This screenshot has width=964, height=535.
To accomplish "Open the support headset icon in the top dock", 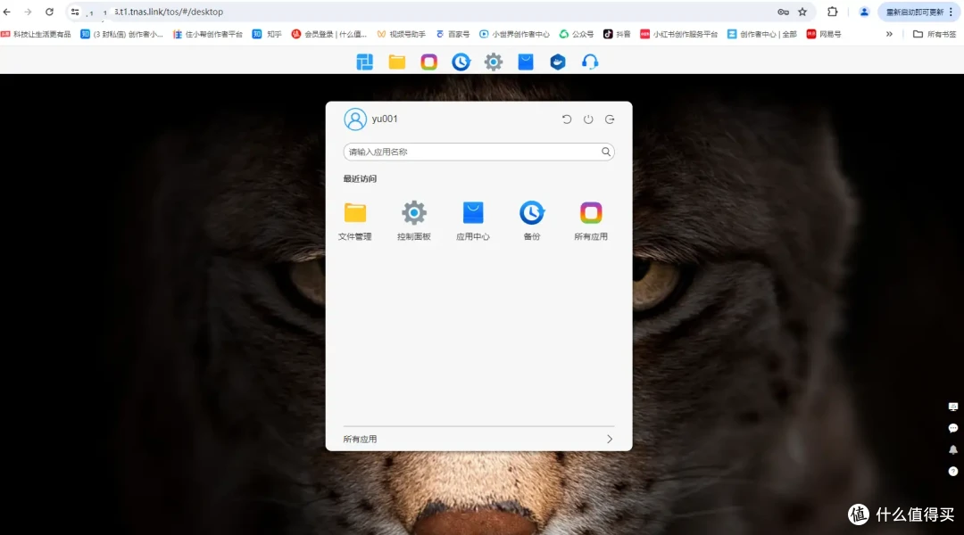I will [x=590, y=62].
